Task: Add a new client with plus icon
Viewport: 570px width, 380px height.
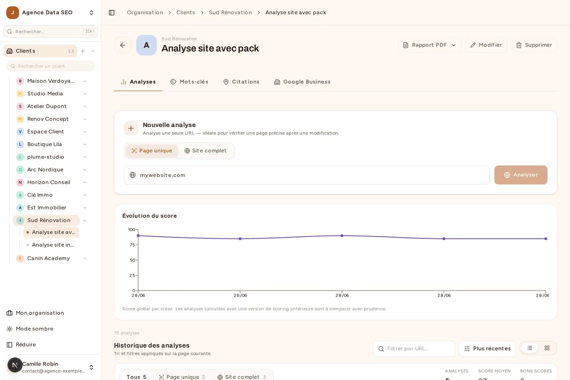Action: (x=83, y=51)
